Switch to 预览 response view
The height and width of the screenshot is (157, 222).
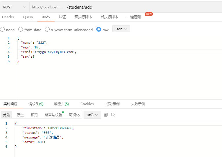coord(34,115)
